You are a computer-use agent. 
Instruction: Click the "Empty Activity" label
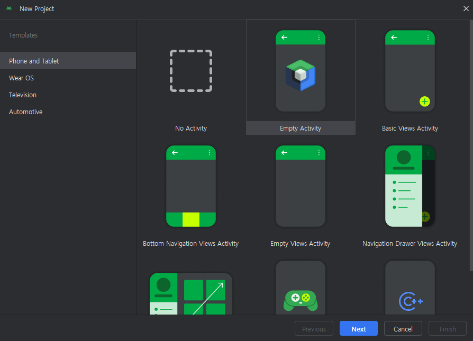301,128
